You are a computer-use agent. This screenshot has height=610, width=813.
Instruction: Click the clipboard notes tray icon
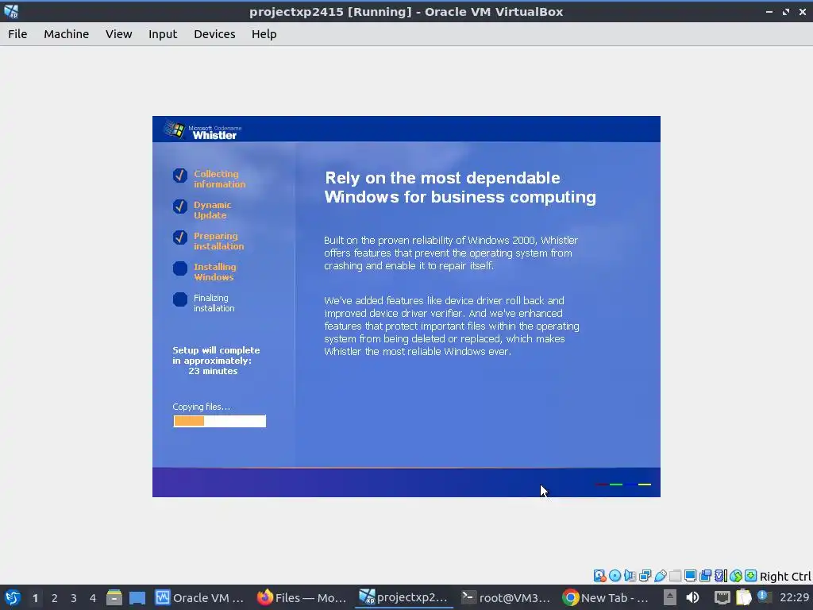[x=743, y=597]
